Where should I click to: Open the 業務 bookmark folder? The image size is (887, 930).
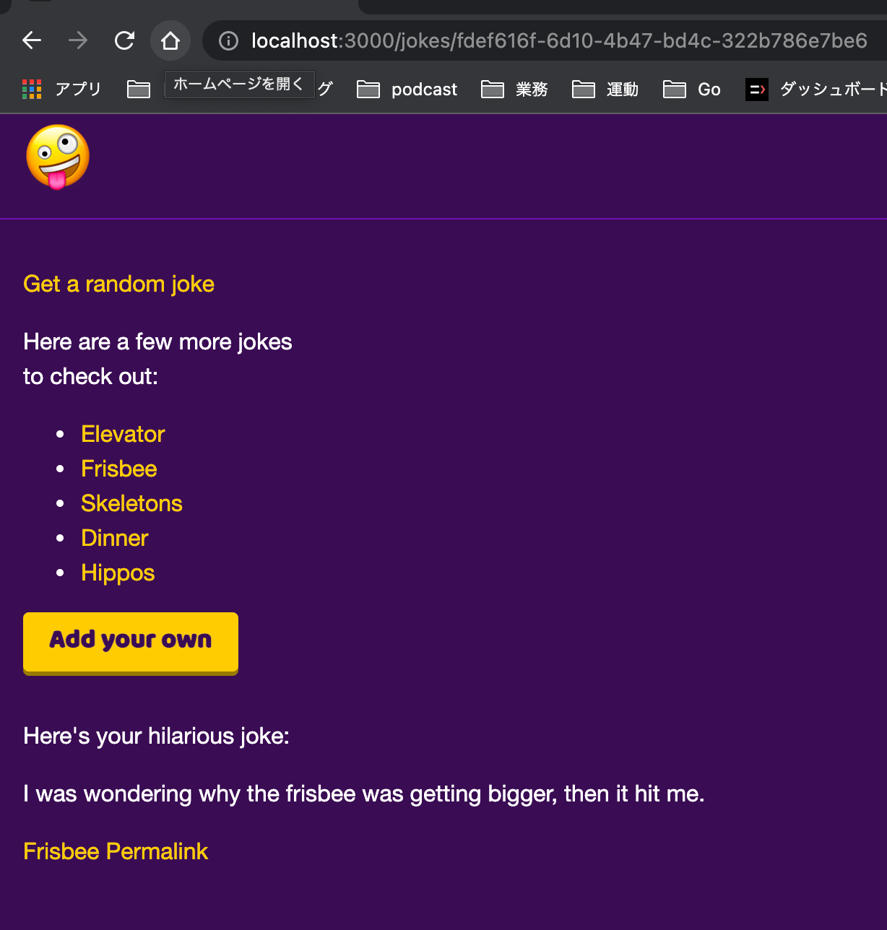pyautogui.click(x=515, y=90)
